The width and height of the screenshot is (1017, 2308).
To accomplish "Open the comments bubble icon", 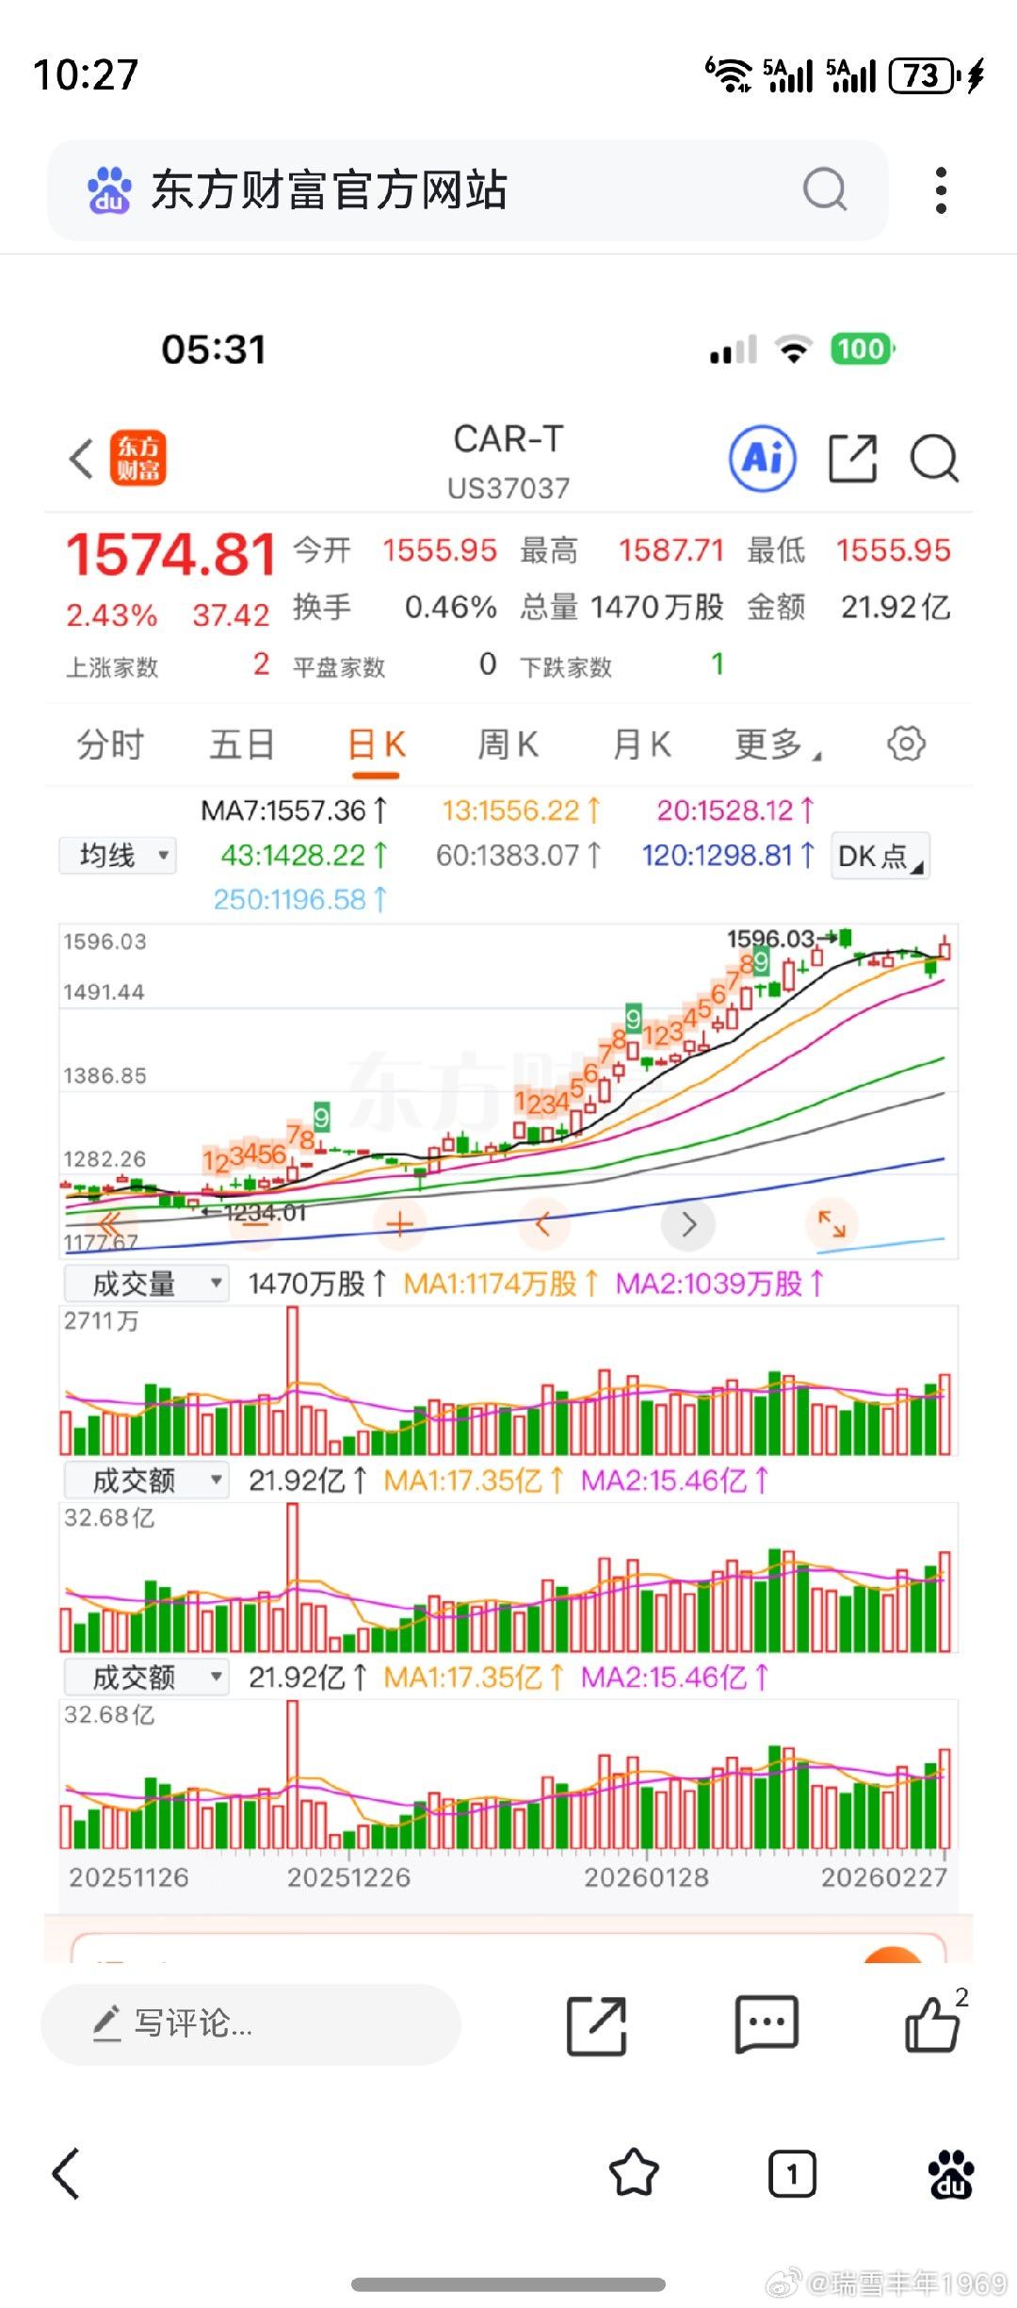I will tap(766, 2024).
